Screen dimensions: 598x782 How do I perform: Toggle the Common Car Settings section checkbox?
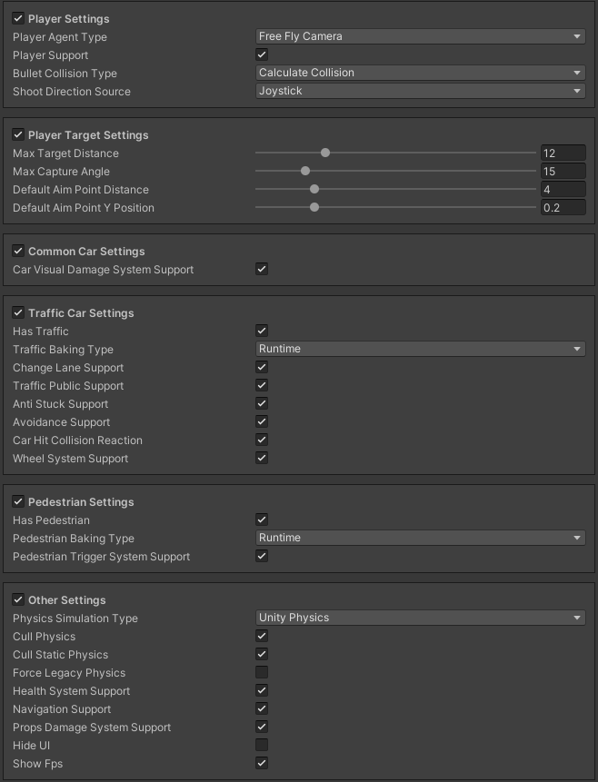pos(18,251)
